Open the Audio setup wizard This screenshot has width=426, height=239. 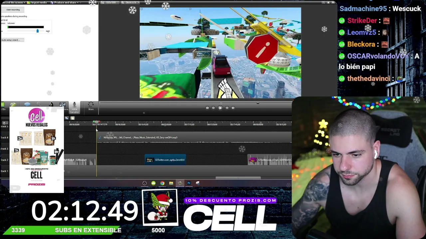[12, 40]
